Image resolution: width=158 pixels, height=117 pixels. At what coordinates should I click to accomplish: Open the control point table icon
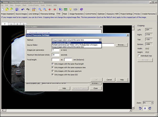[x=66, y=9]
